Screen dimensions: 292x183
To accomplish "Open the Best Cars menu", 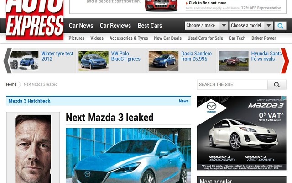I will click(x=150, y=26).
